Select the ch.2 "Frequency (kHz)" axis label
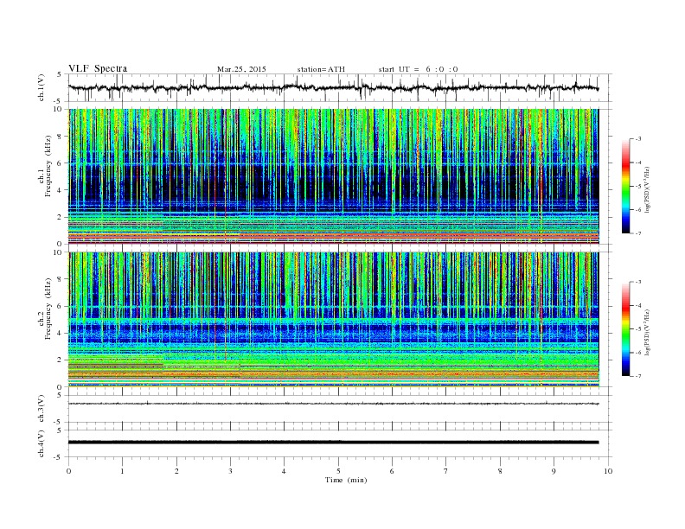Viewport: 685px width, 529px height. (48, 309)
